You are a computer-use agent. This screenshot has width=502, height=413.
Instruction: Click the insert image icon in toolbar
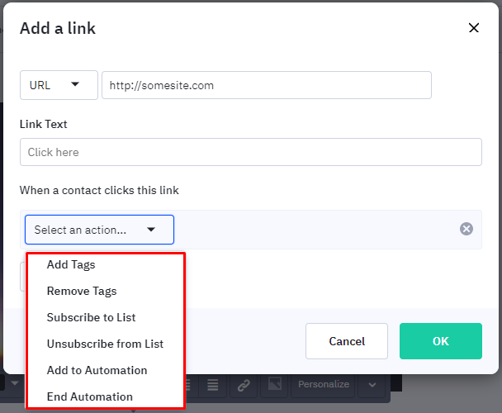275,384
